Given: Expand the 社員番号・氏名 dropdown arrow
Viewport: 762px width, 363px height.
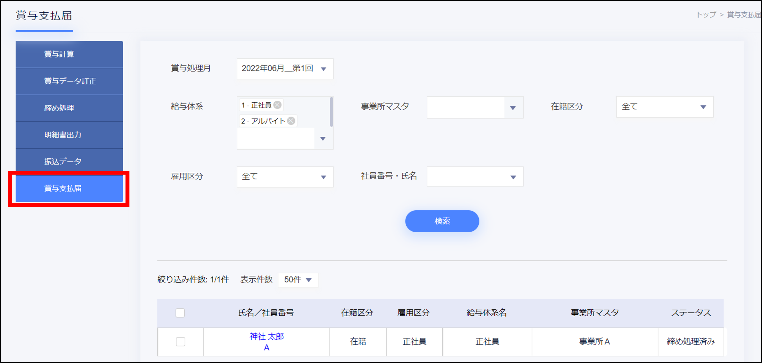Looking at the screenshot, I should pos(513,177).
